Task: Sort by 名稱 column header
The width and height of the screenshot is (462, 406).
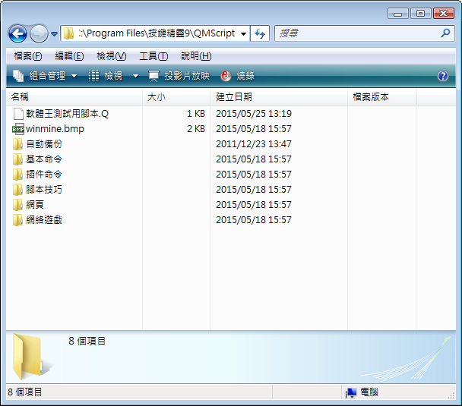Action: click(20, 97)
